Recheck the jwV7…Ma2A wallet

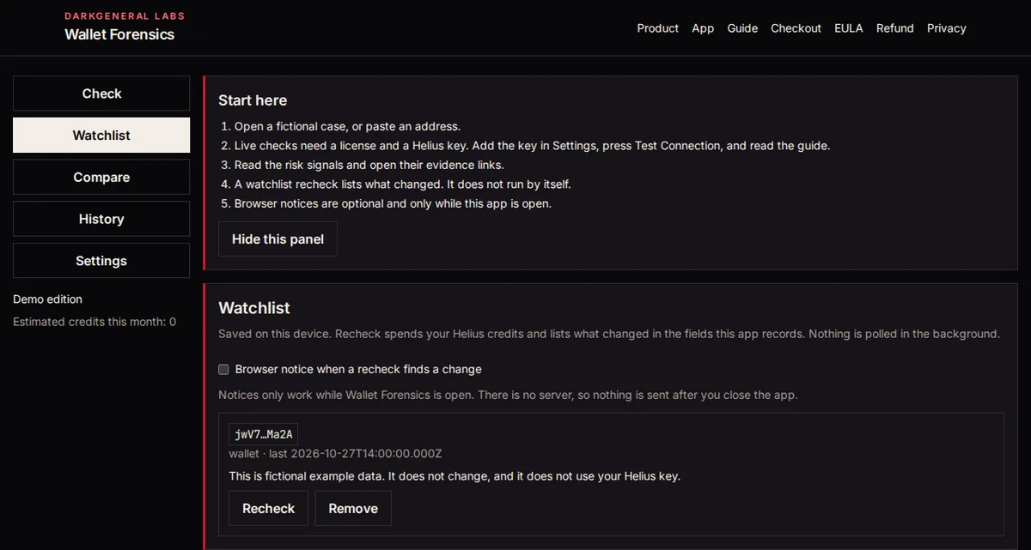pos(268,509)
